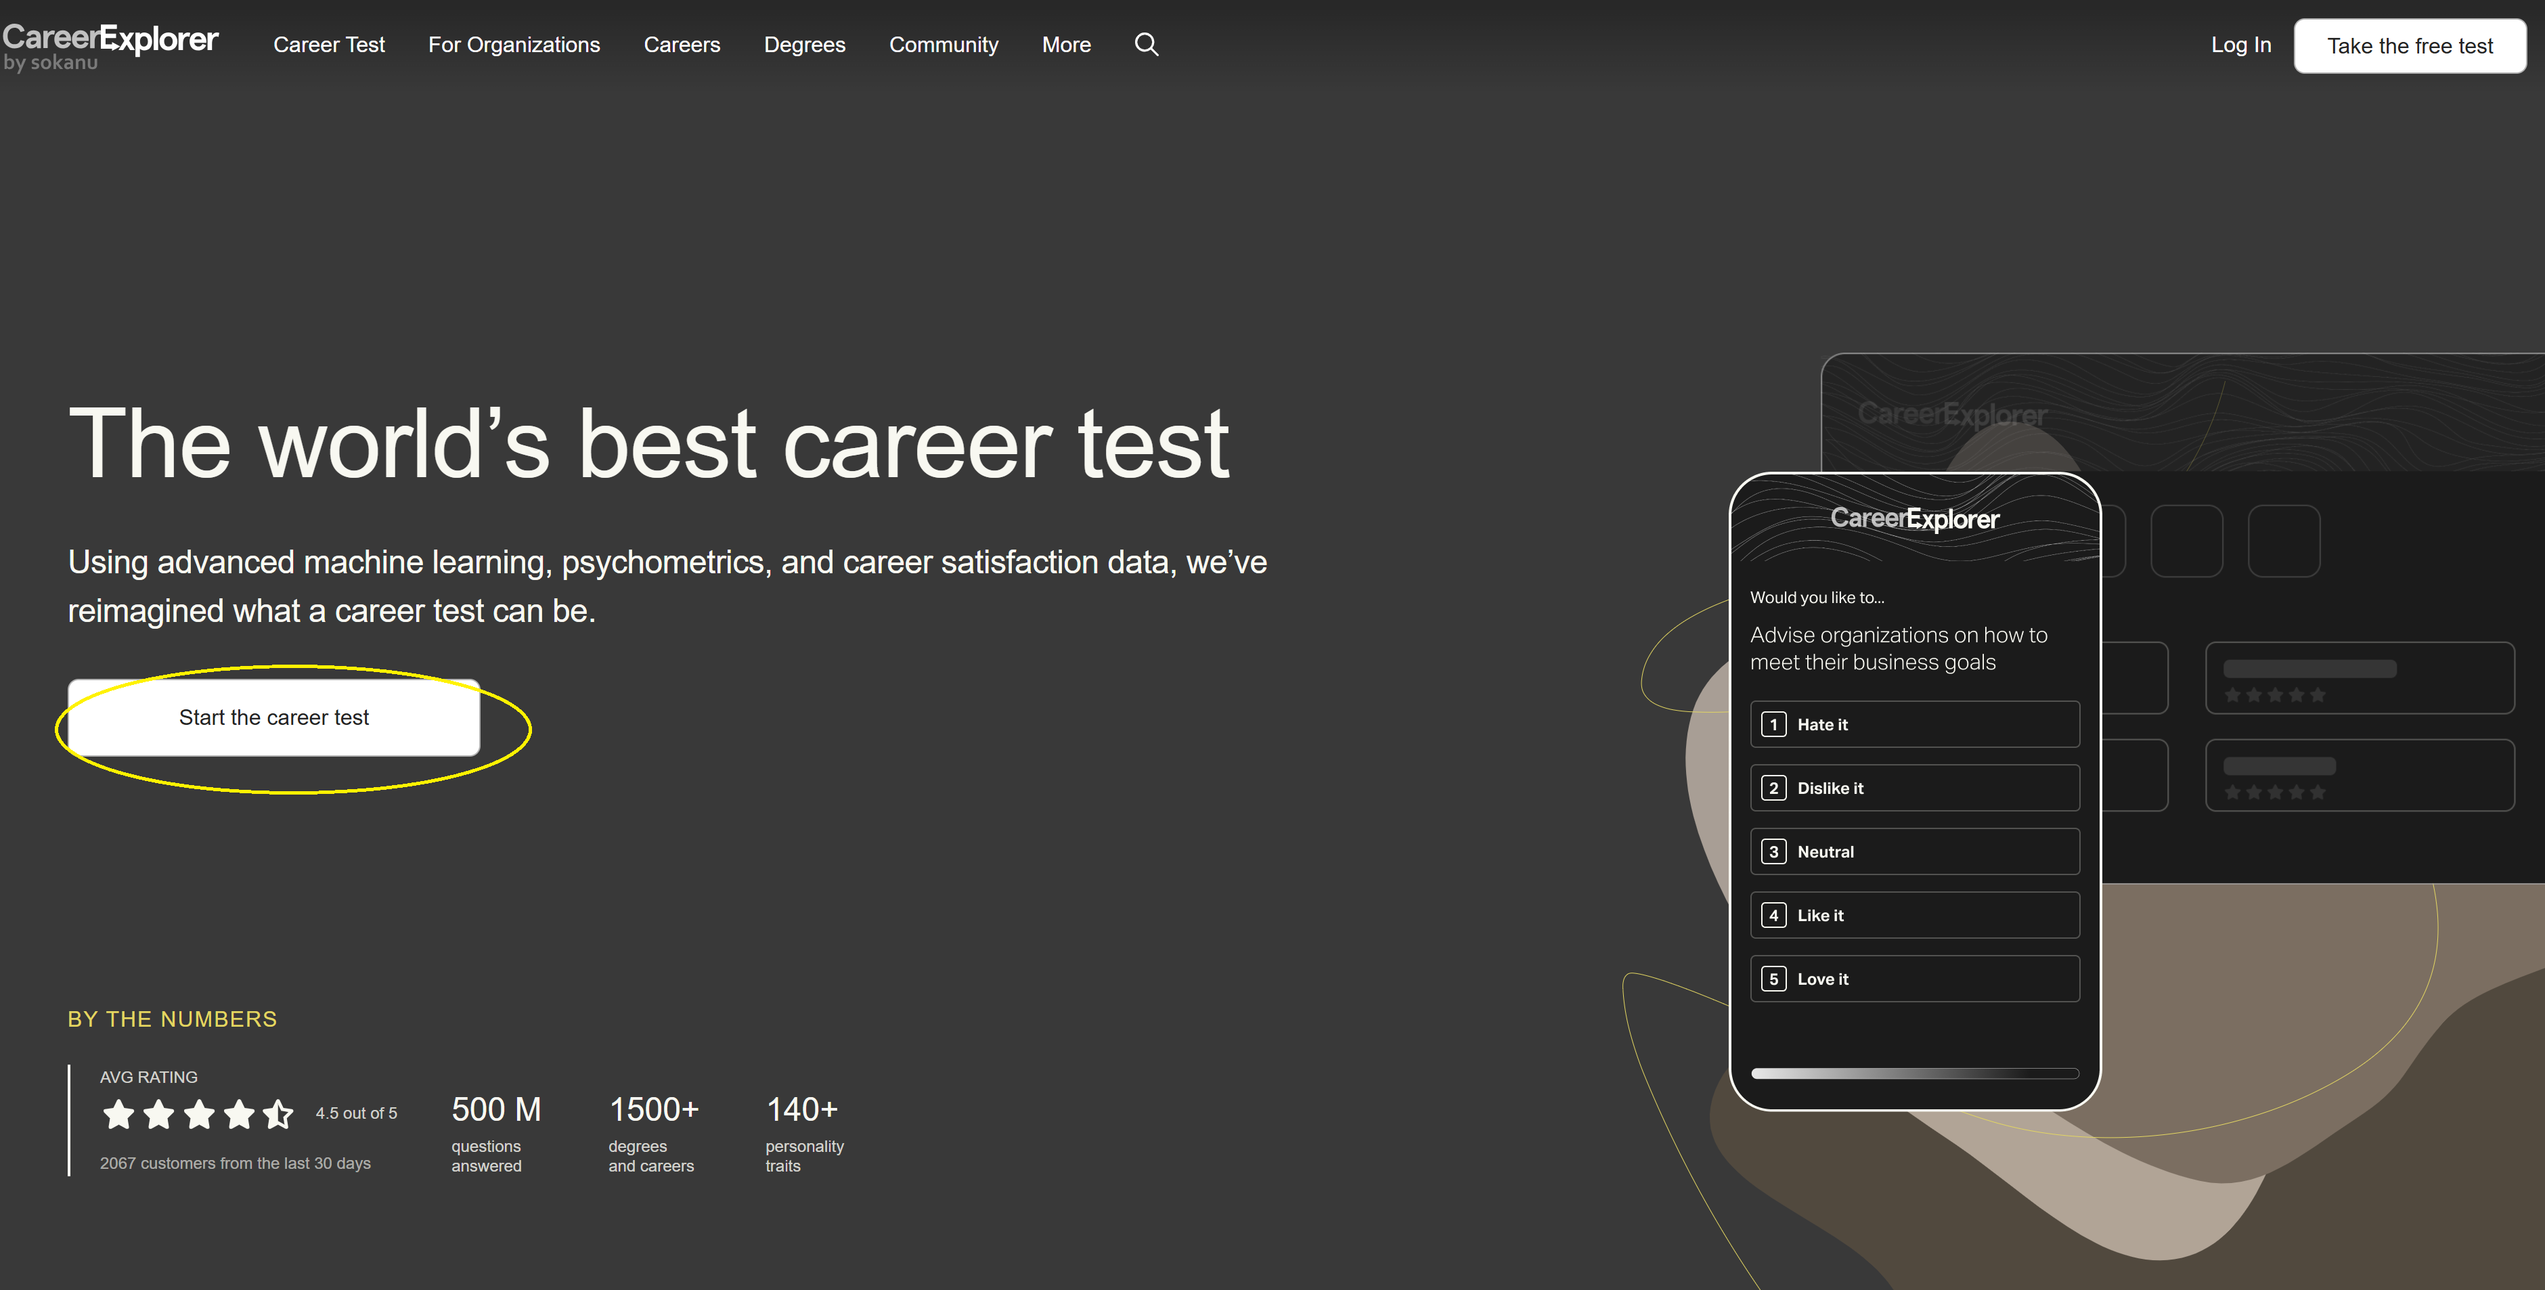The width and height of the screenshot is (2545, 1290).
Task: Click Advise organizations question text
Action: click(x=1898, y=648)
